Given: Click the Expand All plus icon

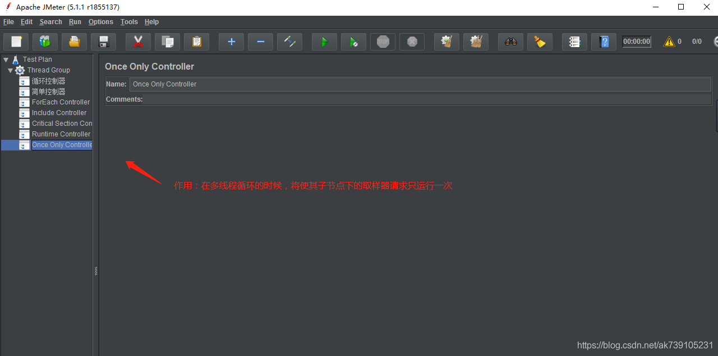Looking at the screenshot, I should (x=231, y=42).
